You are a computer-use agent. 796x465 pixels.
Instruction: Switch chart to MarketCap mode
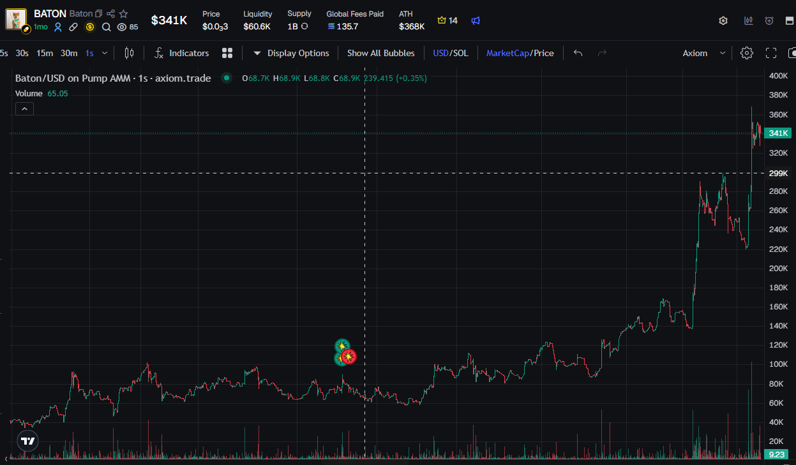coord(507,53)
